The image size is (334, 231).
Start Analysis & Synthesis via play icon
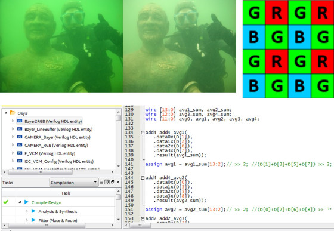[33, 211]
